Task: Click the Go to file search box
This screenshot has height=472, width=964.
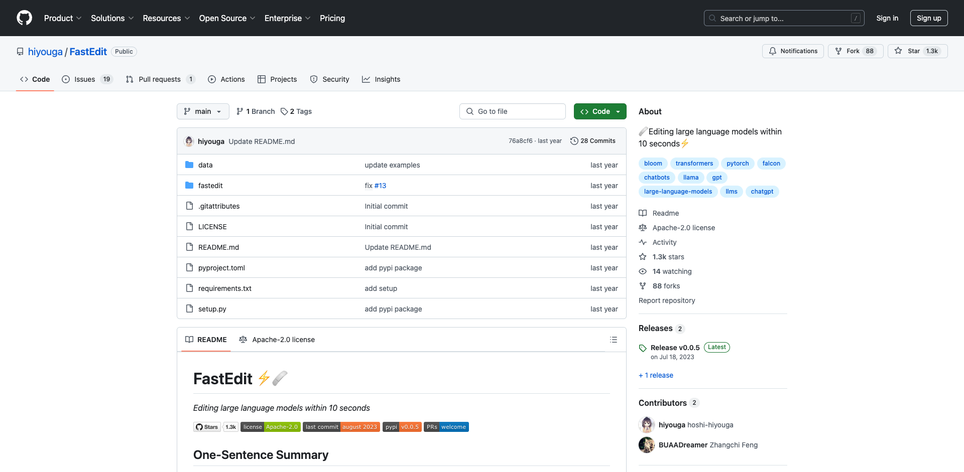Action: pos(512,111)
